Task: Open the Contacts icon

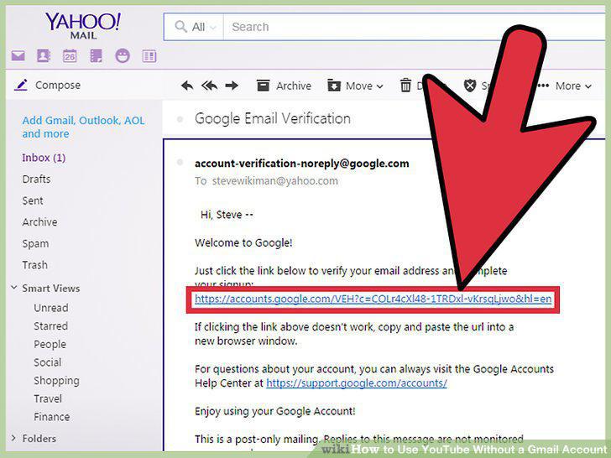Action: tap(44, 56)
